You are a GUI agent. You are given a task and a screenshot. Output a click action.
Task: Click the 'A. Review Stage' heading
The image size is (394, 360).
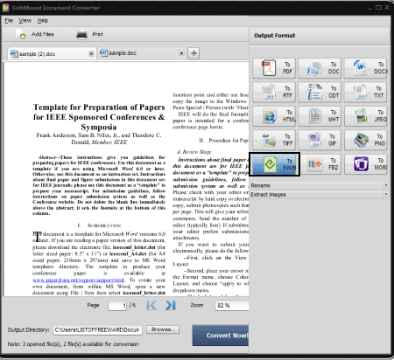click(x=194, y=152)
